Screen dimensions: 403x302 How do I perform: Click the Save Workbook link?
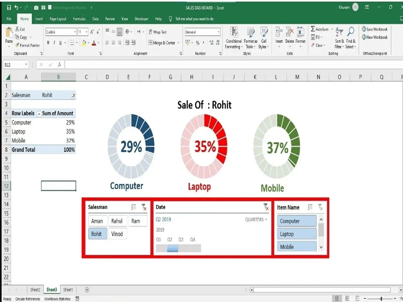374,29
